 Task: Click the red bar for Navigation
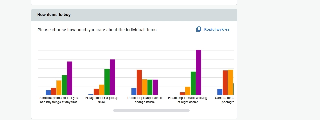[96, 92]
